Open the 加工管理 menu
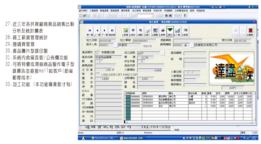This screenshot has height=144, width=261. (137, 11)
